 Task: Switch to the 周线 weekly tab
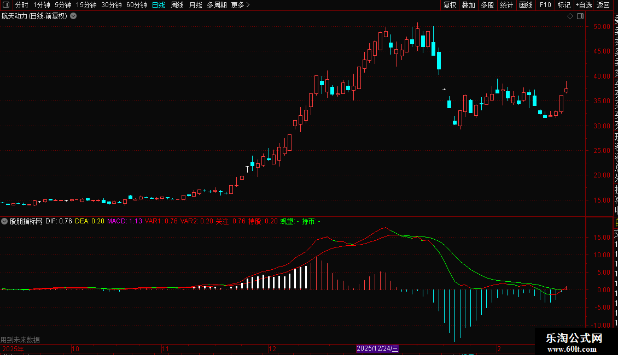(x=177, y=5)
